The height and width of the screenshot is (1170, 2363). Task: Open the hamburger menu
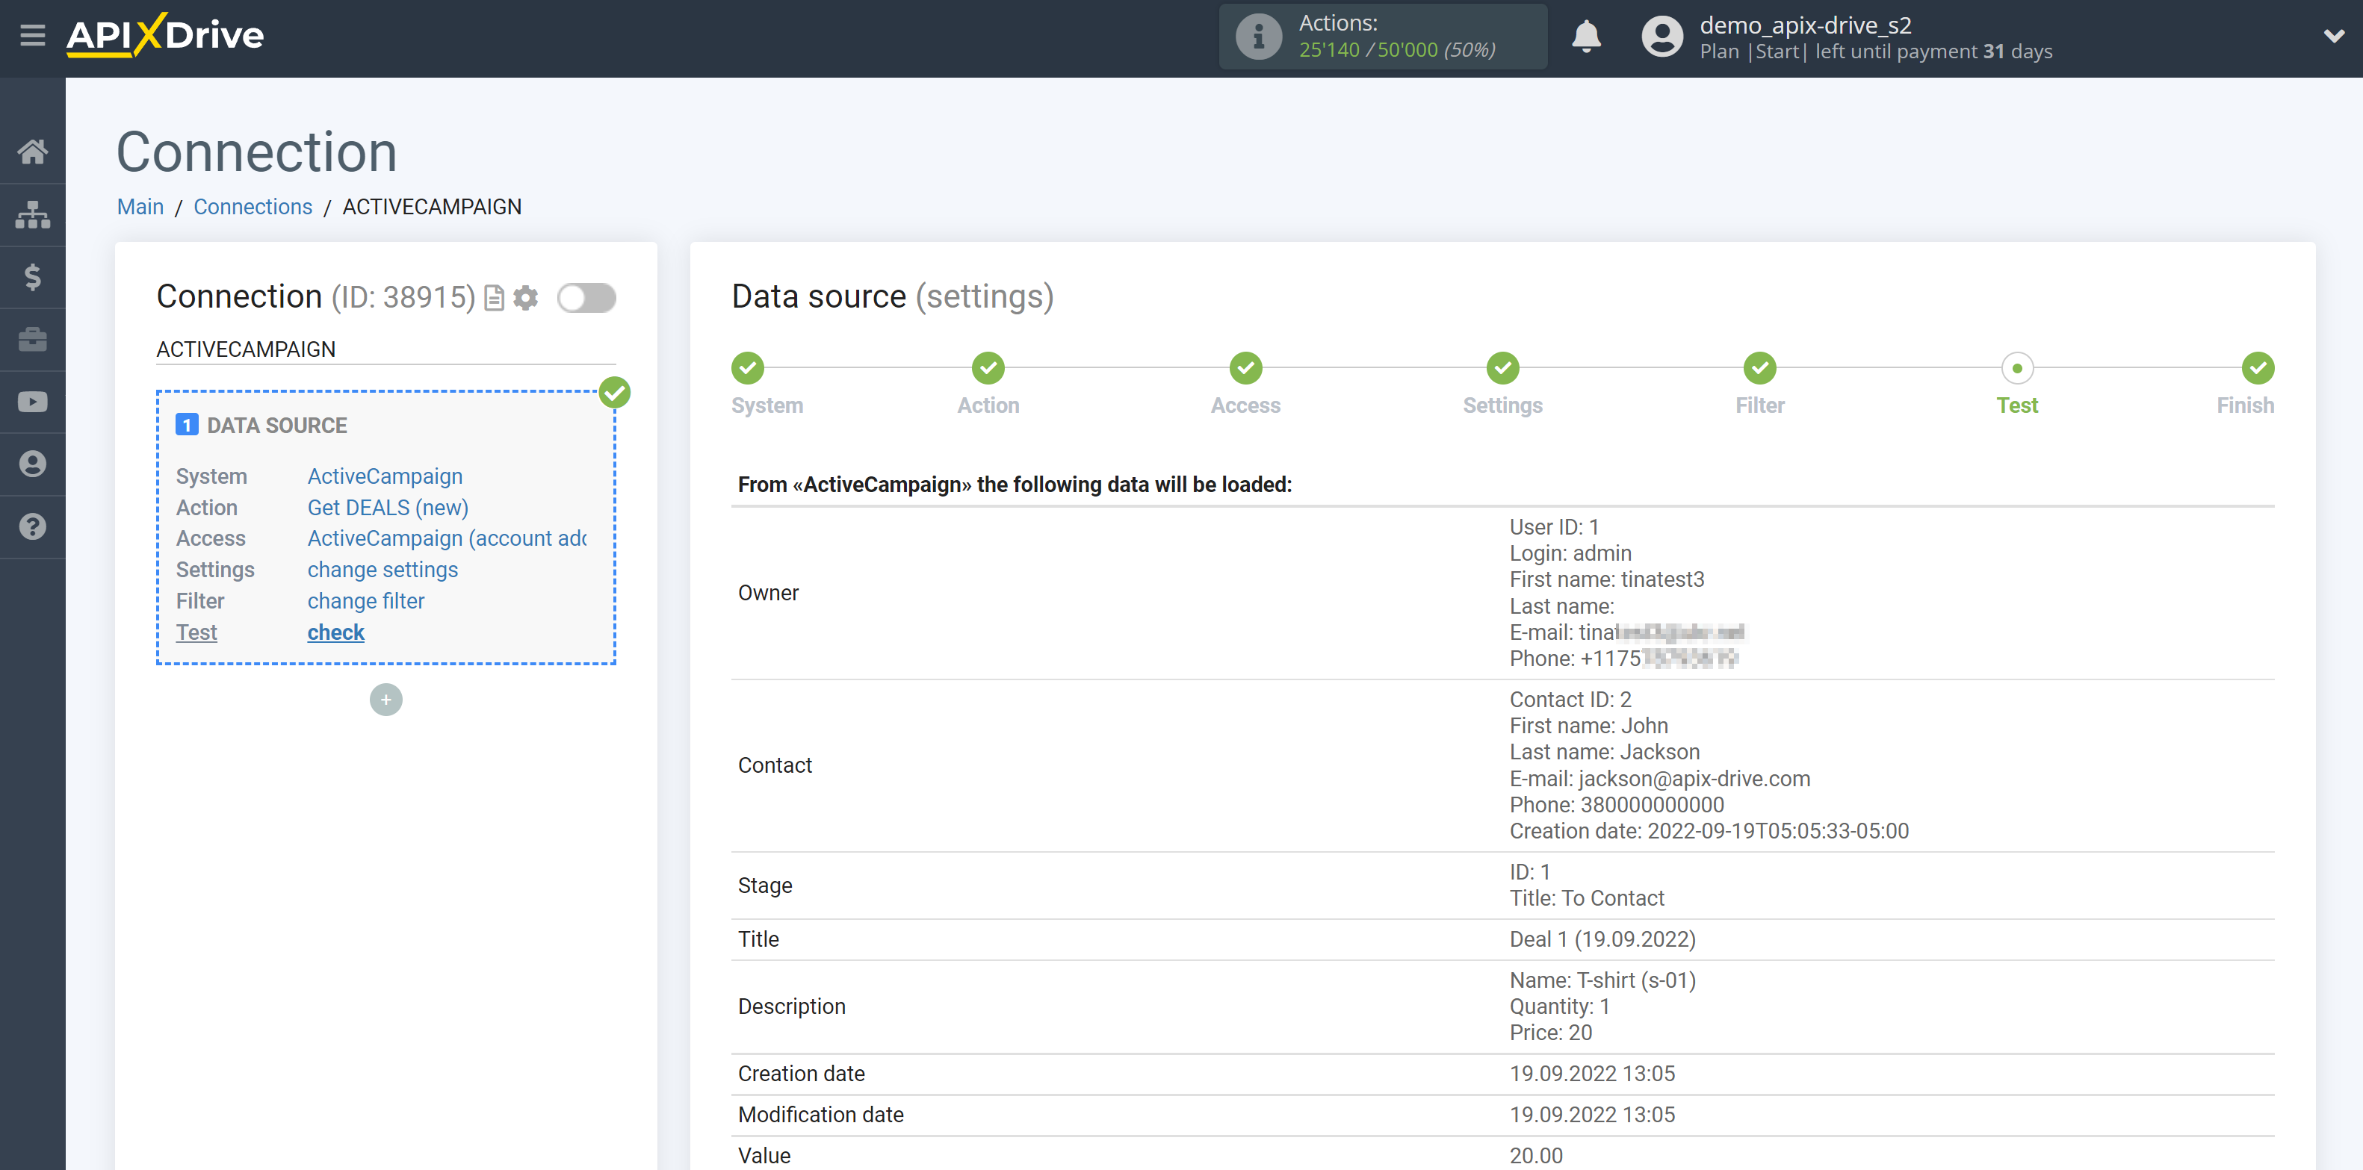click(33, 36)
